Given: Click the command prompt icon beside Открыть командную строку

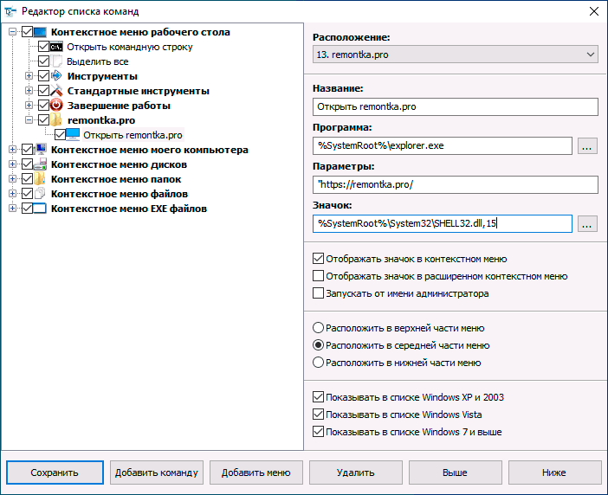Looking at the screenshot, I should tap(56, 47).
